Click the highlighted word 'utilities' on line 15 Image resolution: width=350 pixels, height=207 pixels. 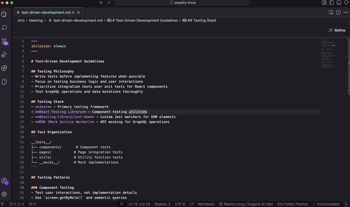(x=138, y=112)
